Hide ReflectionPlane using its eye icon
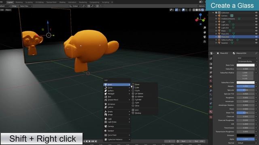 click(256, 40)
